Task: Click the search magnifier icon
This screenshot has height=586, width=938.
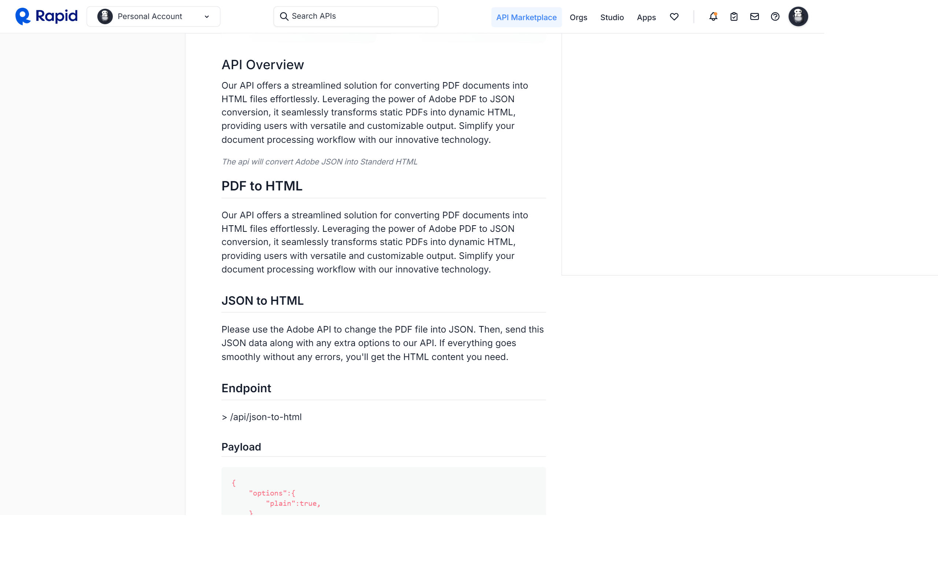Action: click(x=284, y=16)
